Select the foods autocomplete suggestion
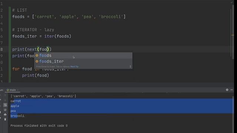This screenshot has width=237, height=133. click(83, 55)
